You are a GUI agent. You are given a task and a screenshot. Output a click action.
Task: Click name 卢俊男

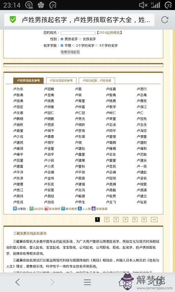tap(111, 196)
